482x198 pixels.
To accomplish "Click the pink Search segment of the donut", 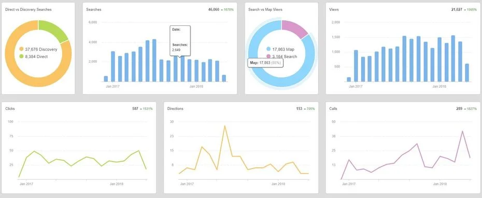I will tap(296, 29).
